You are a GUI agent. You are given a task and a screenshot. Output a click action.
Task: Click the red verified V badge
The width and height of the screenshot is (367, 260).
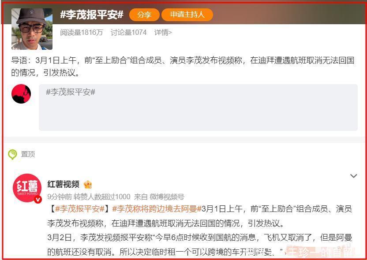pos(38,200)
